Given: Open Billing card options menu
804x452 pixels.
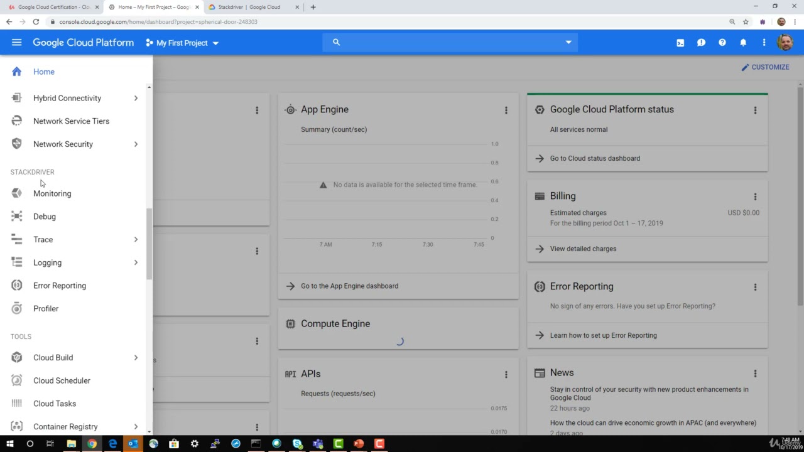Looking at the screenshot, I should pos(755,196).
